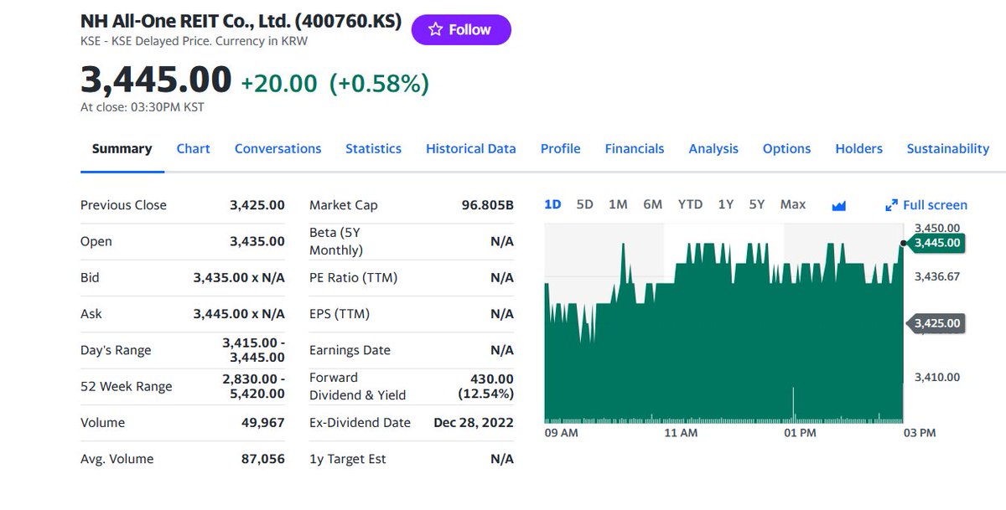1006x510 pixels.
Task: Click the Open value 3,435.00
Action: (257, 241)
